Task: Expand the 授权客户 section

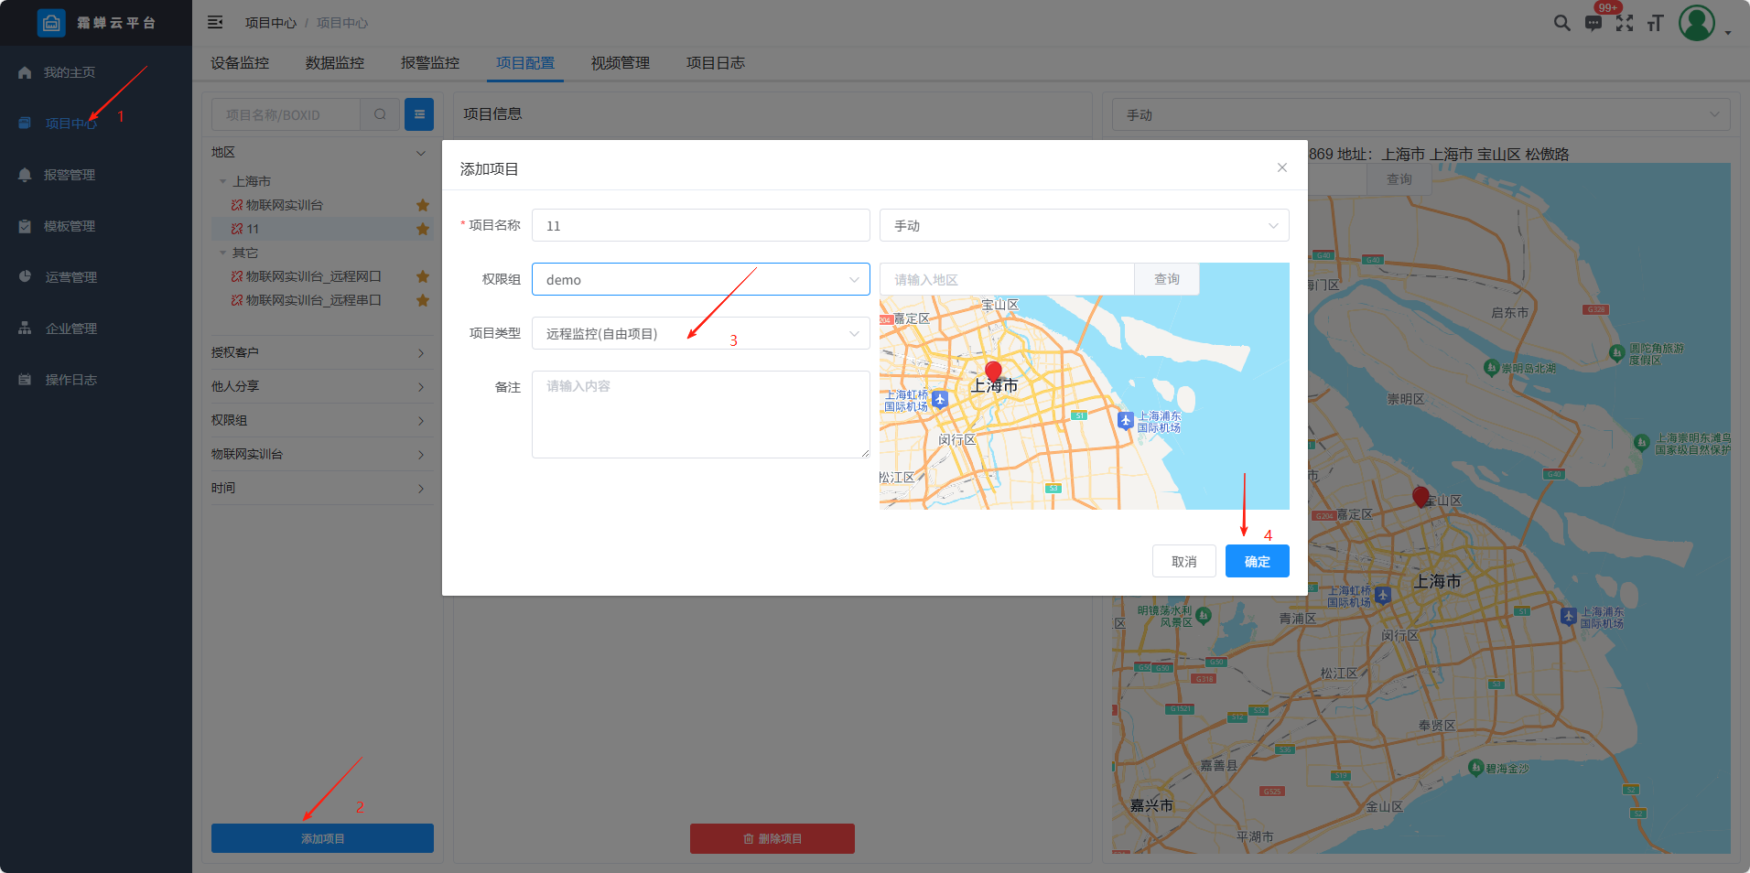Action: pyautogui.click(x=319, y=352)
